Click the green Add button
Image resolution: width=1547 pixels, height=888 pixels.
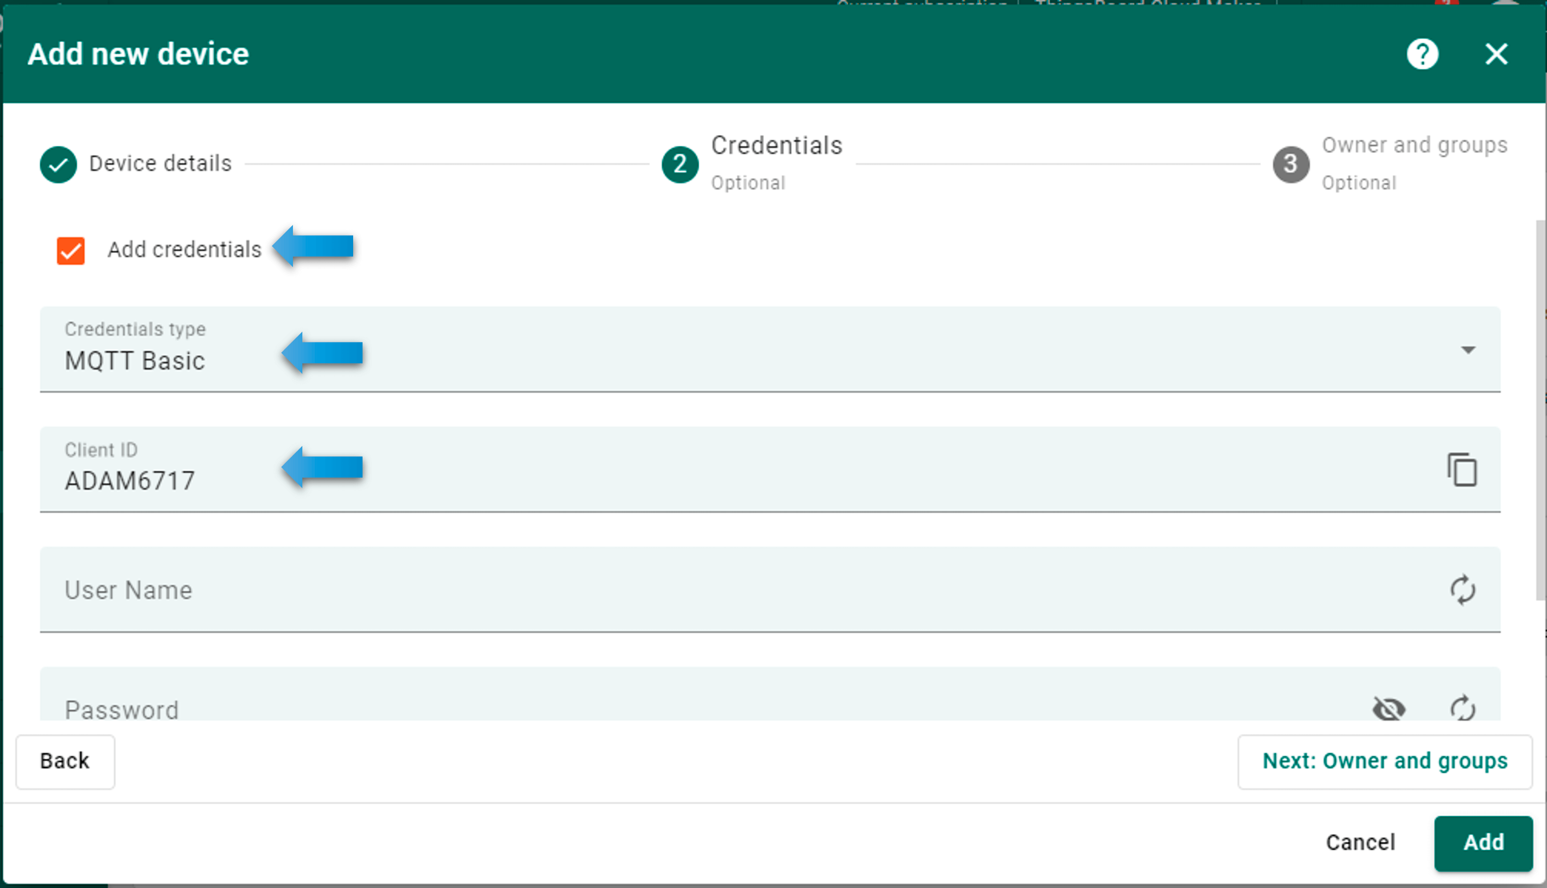pos(1483,842)
